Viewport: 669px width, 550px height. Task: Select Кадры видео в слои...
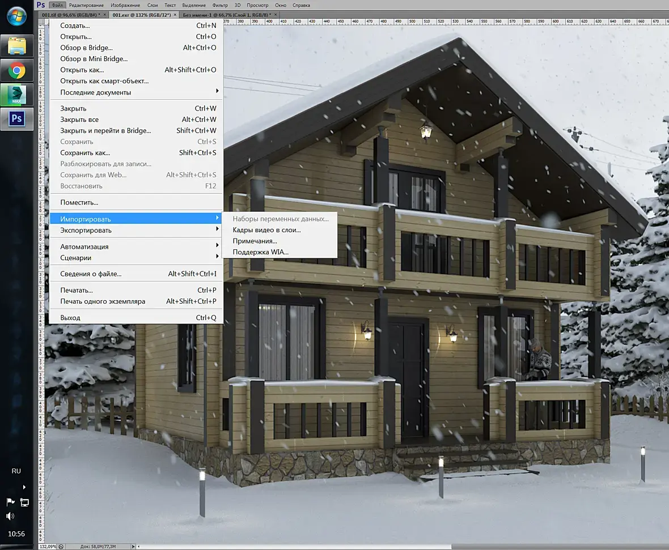[x=280, y=230]
